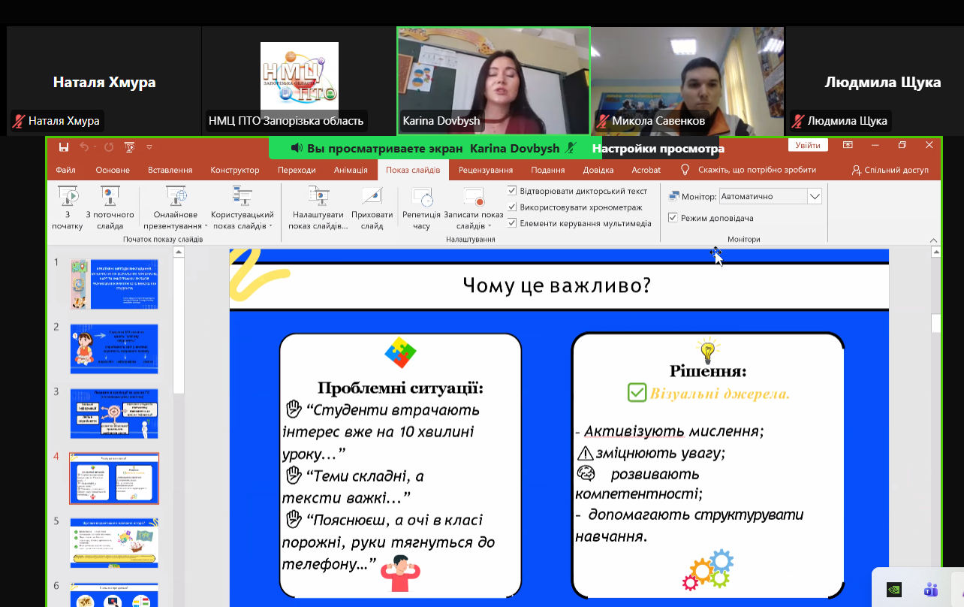
Task: Start slideshow 'З поточного слайда'
Action: coord(110,197)
